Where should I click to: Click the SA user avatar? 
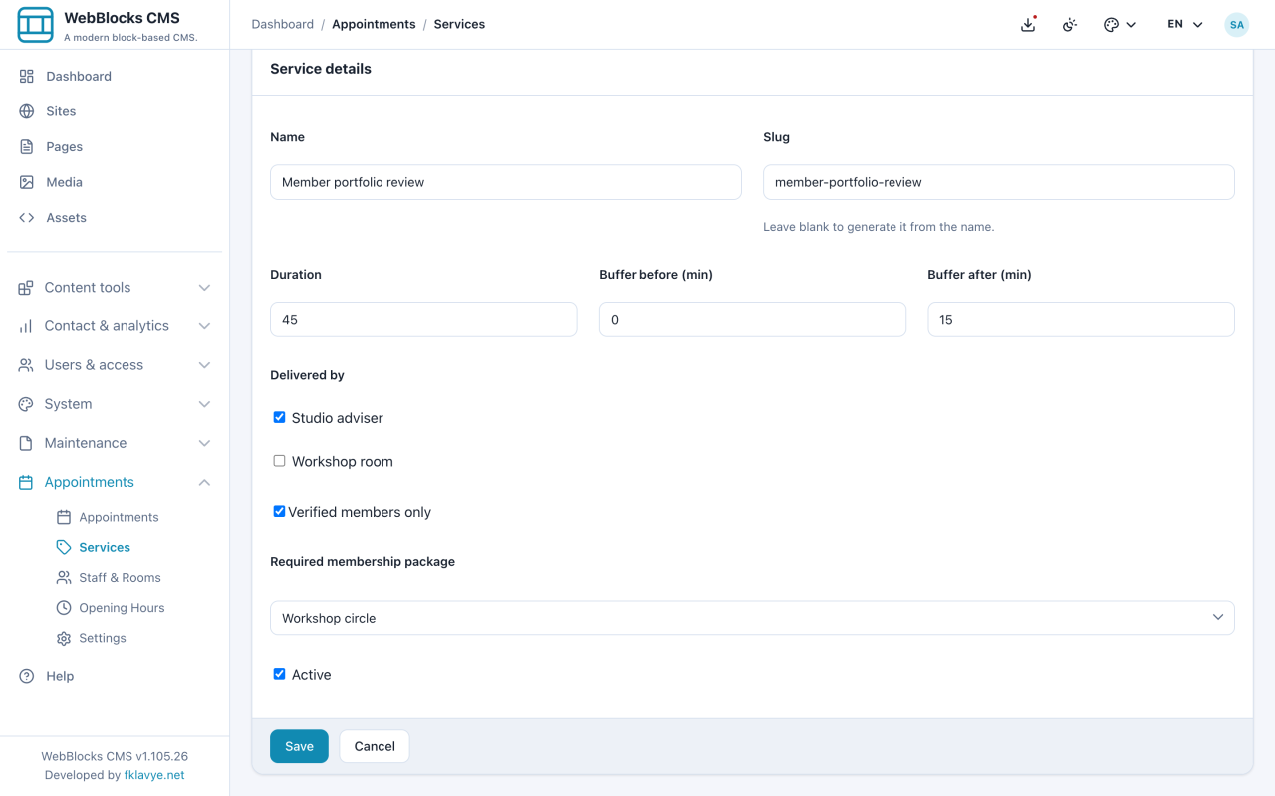(1236, 25)
